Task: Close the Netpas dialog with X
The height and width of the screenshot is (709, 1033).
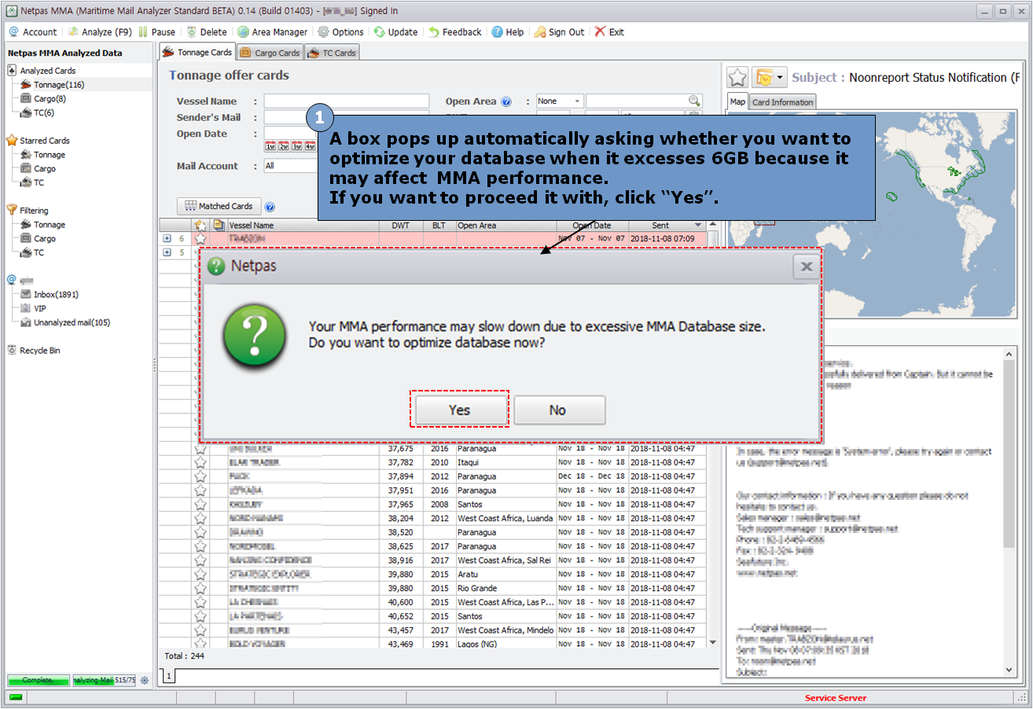Action: click(806, 266)
